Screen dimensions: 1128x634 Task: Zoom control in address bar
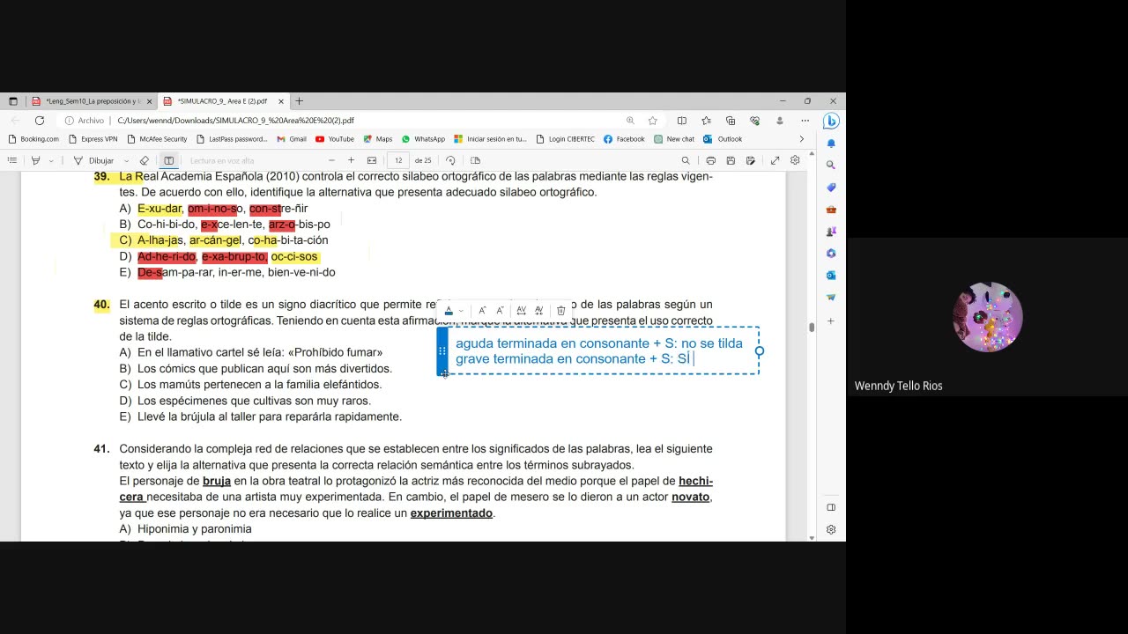[x=630, y=121]
